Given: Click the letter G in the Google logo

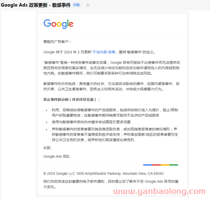Looking at the screenshot, I should click(x=47, y=24).
